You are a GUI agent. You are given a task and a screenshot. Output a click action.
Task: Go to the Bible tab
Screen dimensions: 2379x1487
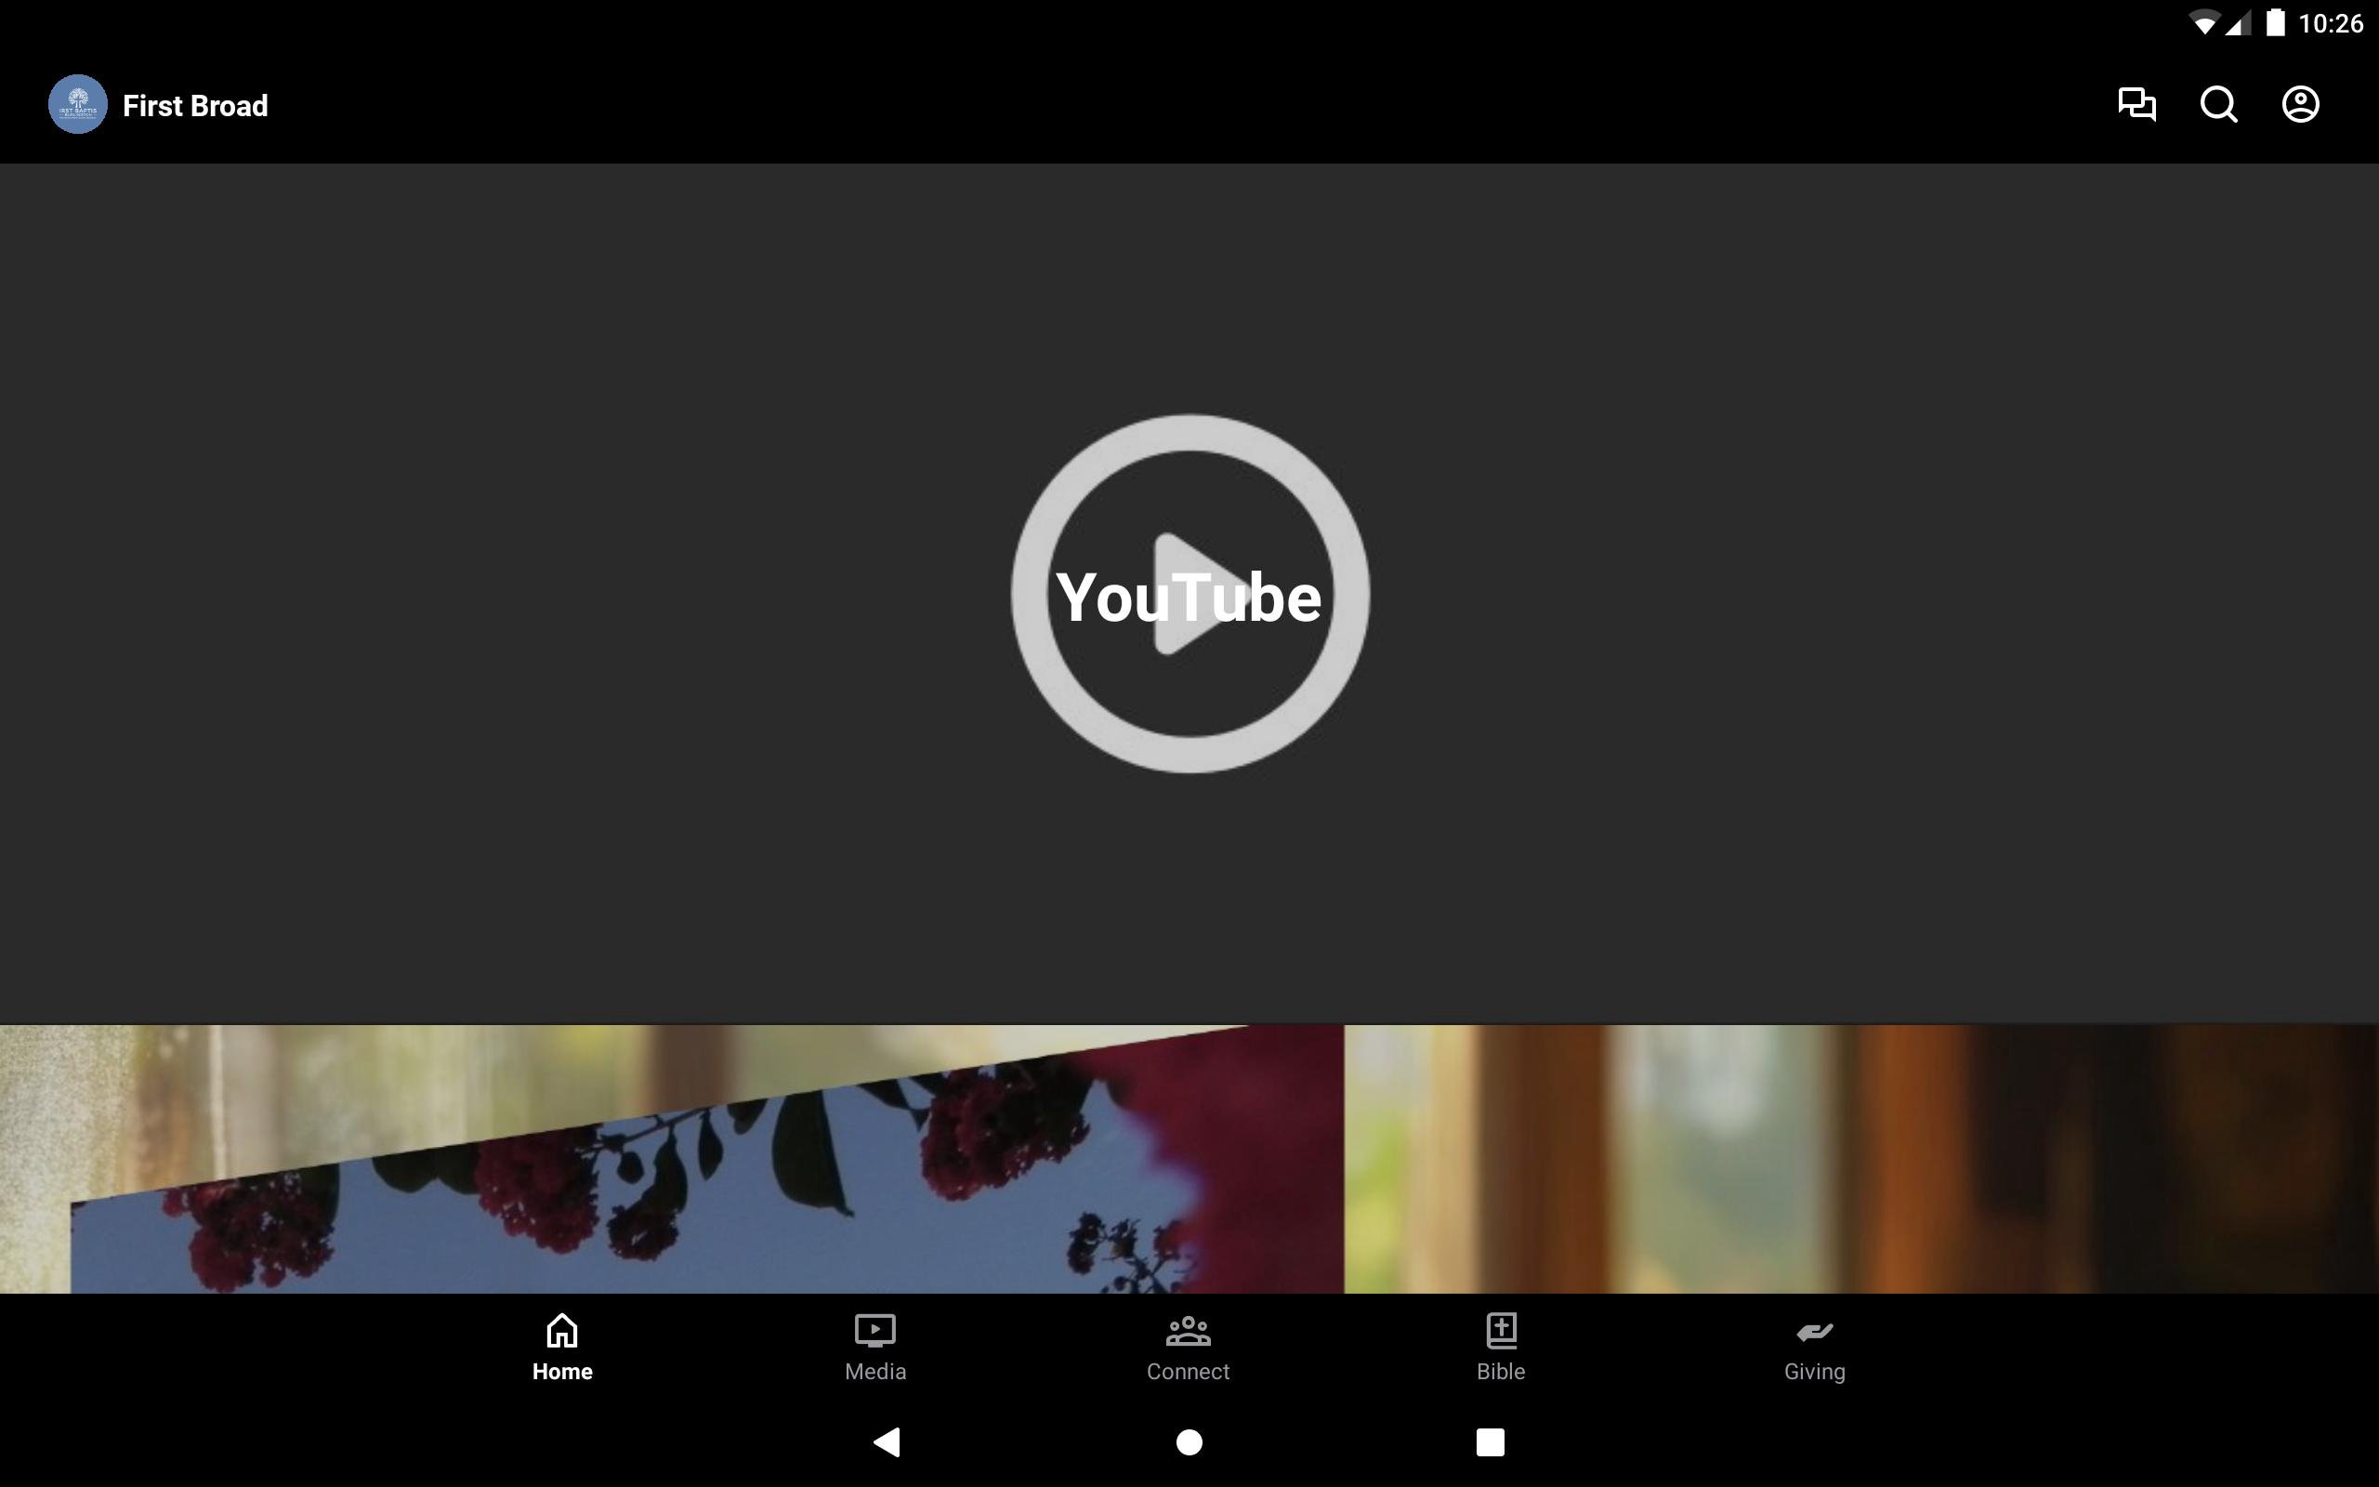pos(1500,1348)
